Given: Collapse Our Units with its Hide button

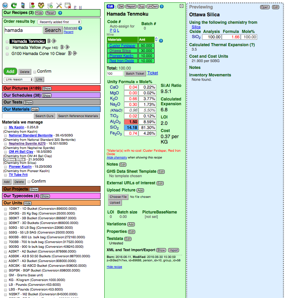Looking at the screenshot, I should [x=28, y=203].
